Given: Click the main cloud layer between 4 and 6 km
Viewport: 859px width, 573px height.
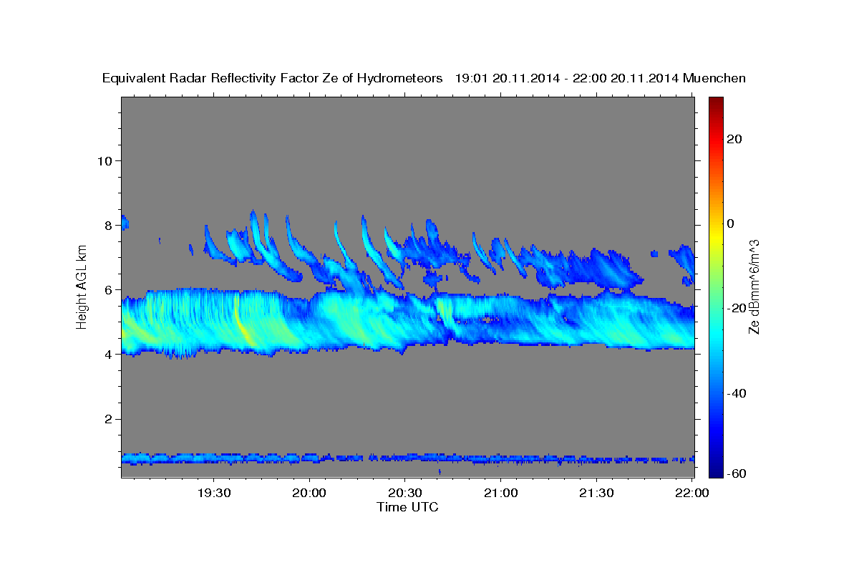Looking at the screenshot, I should (407, 322).
